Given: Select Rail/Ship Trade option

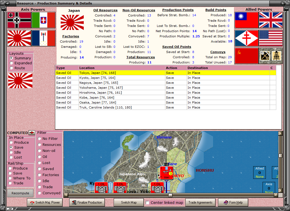Looking at the screenshot, I should pyautogui.click(x=16, y=183).
